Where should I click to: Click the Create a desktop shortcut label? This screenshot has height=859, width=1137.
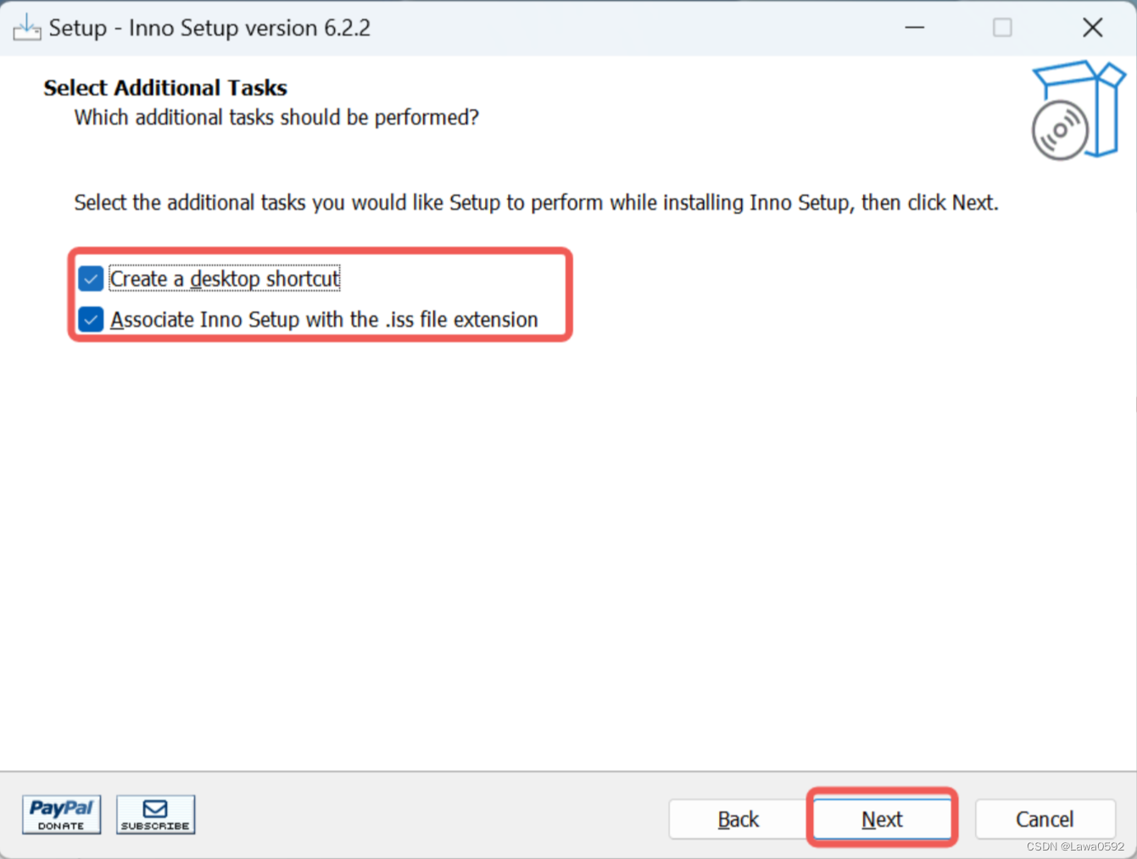click(225, 278)
